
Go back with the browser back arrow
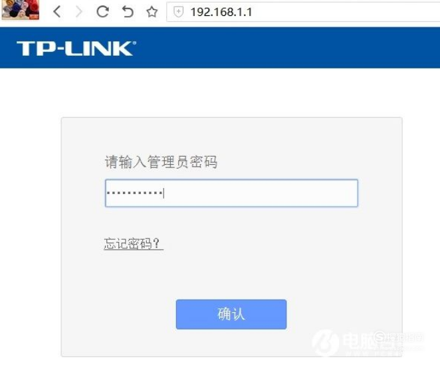click(57, 12)
